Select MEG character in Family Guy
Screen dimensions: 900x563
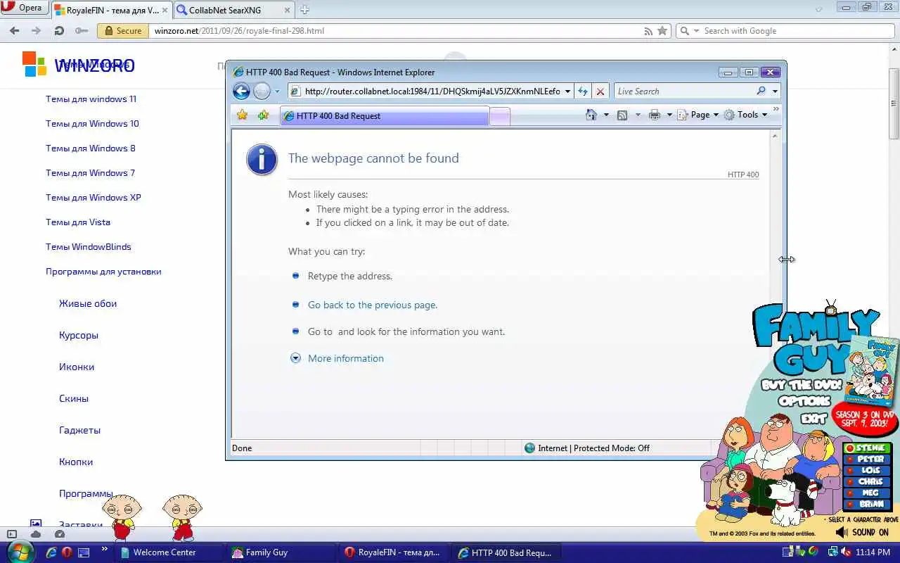pyautogui.click(x=868, y=493)
